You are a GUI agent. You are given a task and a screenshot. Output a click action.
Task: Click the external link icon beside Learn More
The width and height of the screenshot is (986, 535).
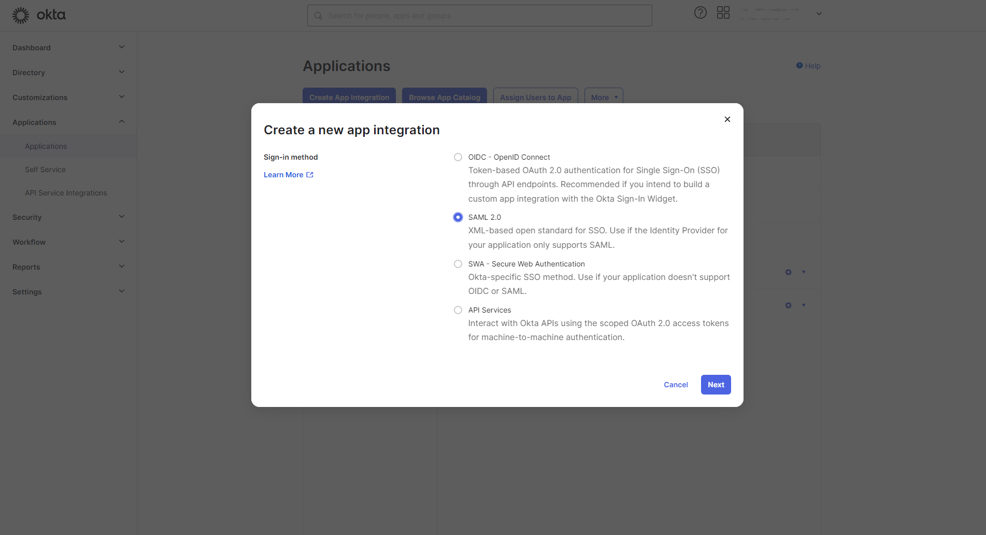[310, 175]
